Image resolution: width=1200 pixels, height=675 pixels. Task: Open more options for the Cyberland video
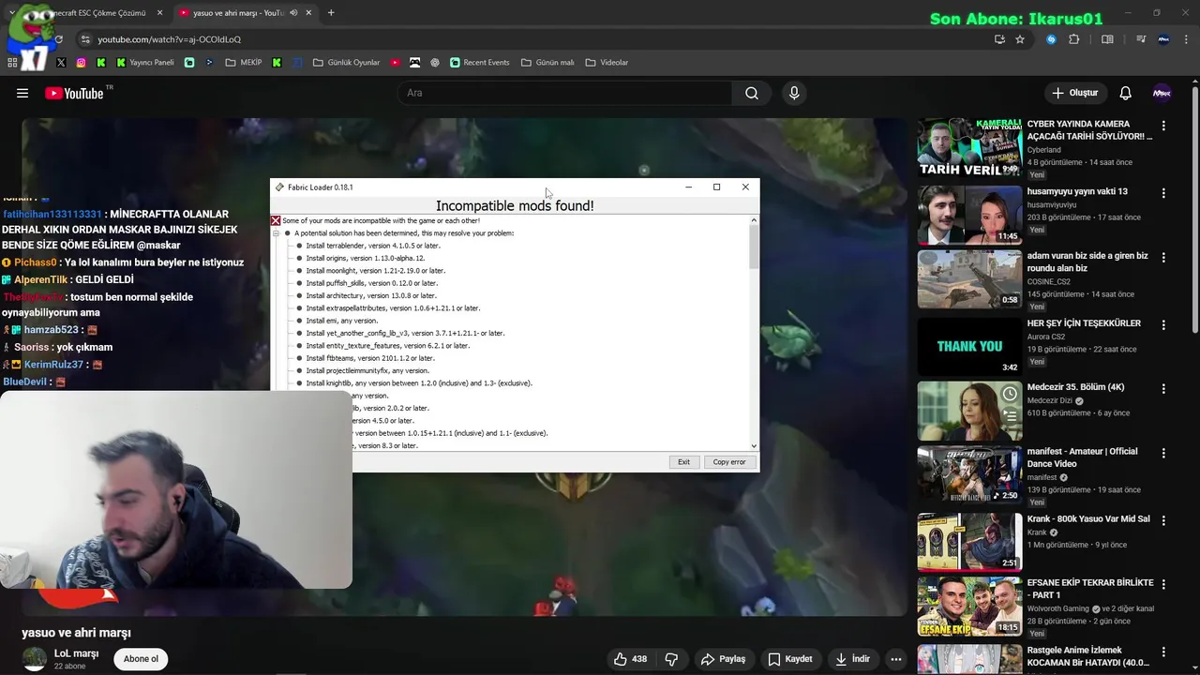[x=1163, y=126]
